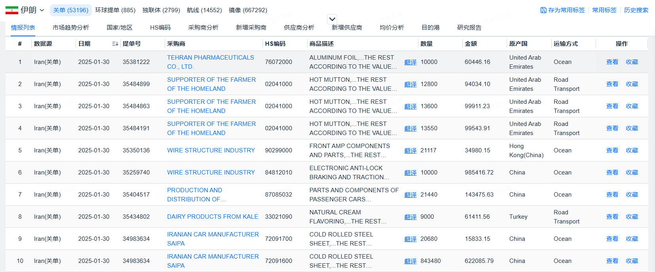
Task: Translate the NATURAL CREAM FLAVORING description
Action: click(410, 217)
